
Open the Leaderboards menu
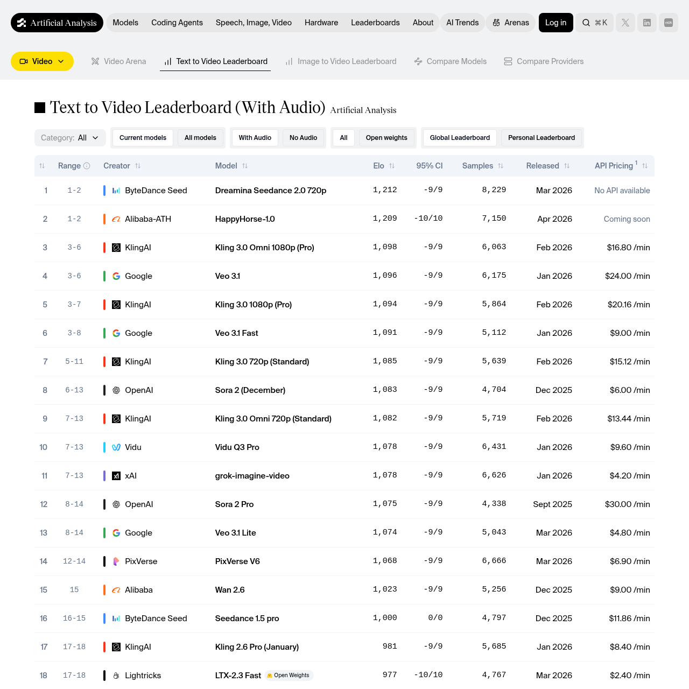[x=375, y=23]
